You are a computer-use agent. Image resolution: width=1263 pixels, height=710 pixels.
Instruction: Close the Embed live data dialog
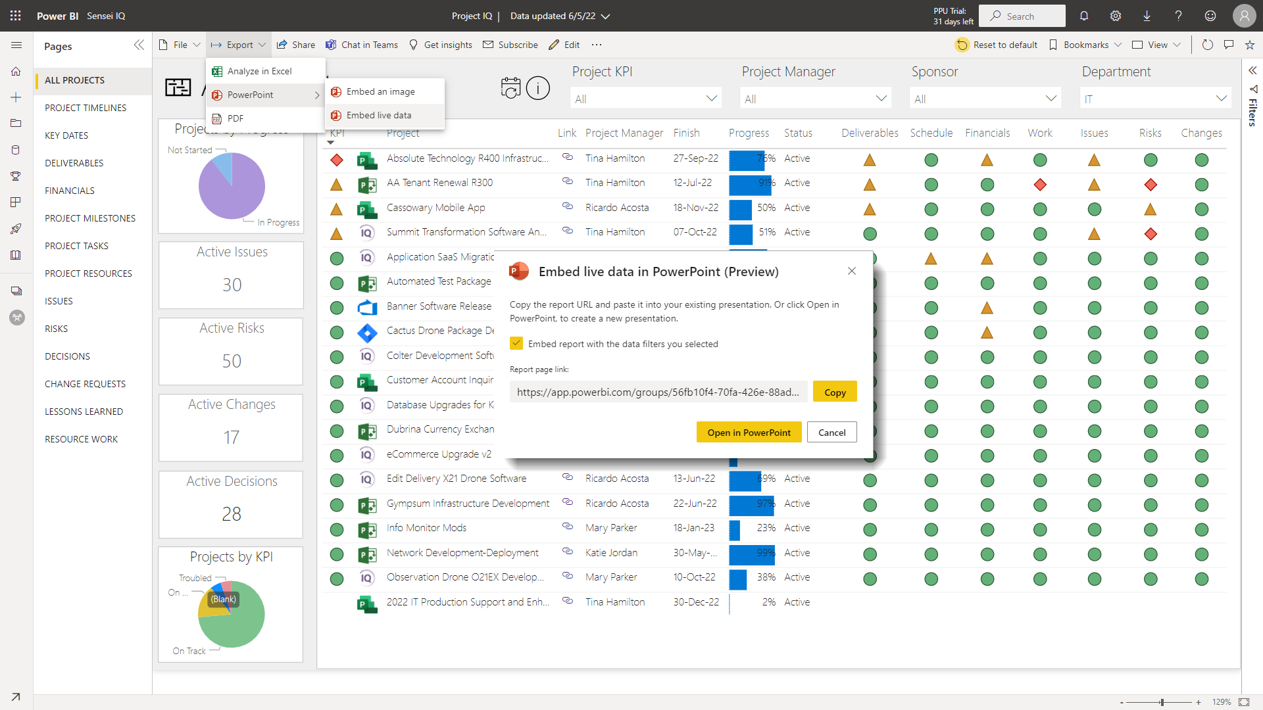coord(851,271)
